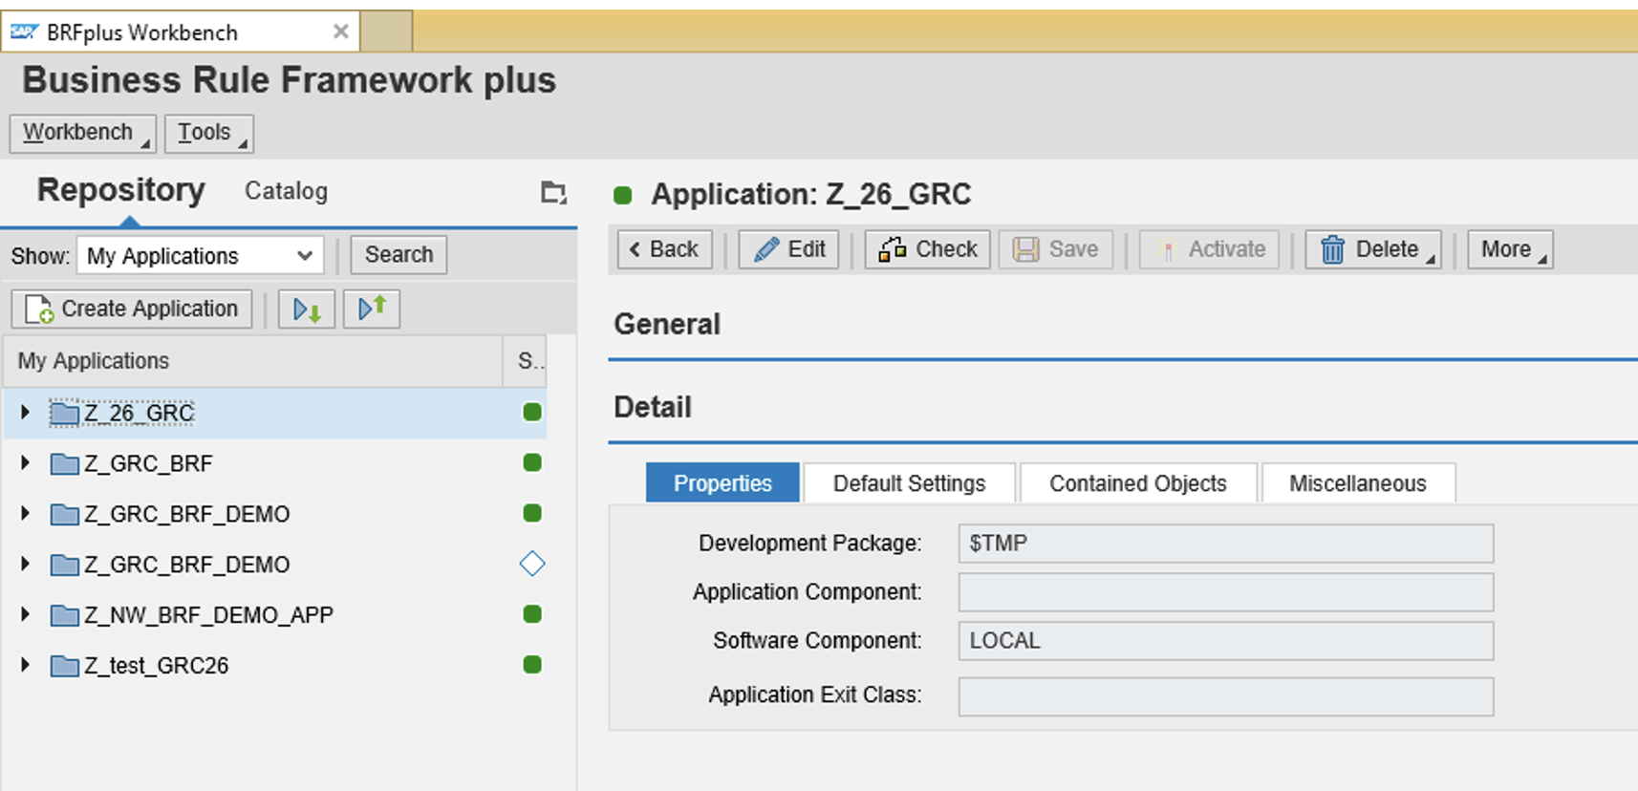Click the green status icon of Z_26_GRC row
Screen dimensions: 1638x791
coord(532,412)
